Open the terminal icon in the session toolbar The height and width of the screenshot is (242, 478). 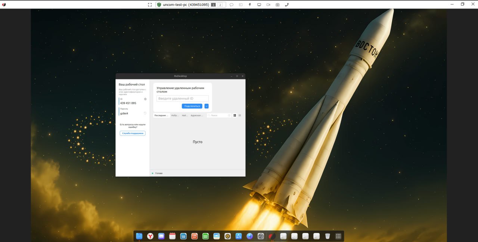(240, 5)
